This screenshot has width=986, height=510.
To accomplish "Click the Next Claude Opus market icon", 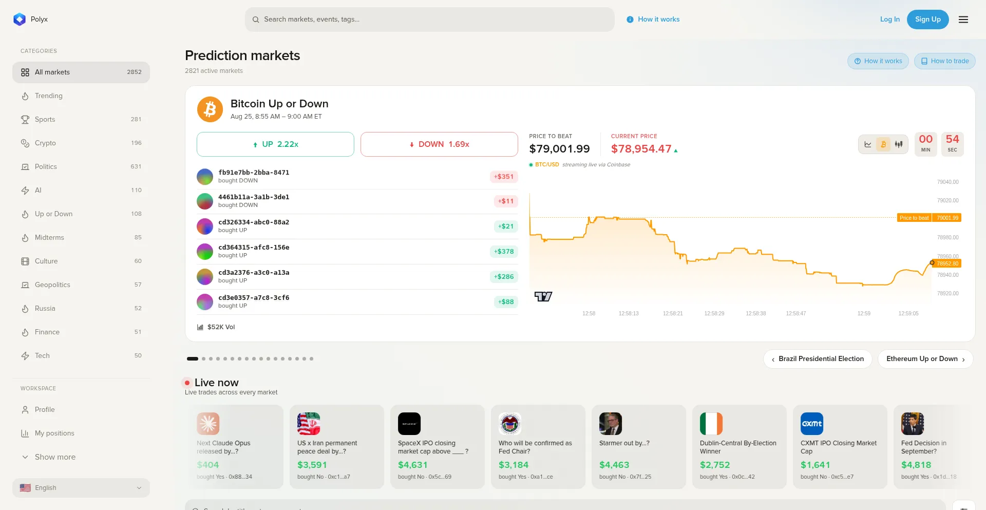I will click(208, 424).
